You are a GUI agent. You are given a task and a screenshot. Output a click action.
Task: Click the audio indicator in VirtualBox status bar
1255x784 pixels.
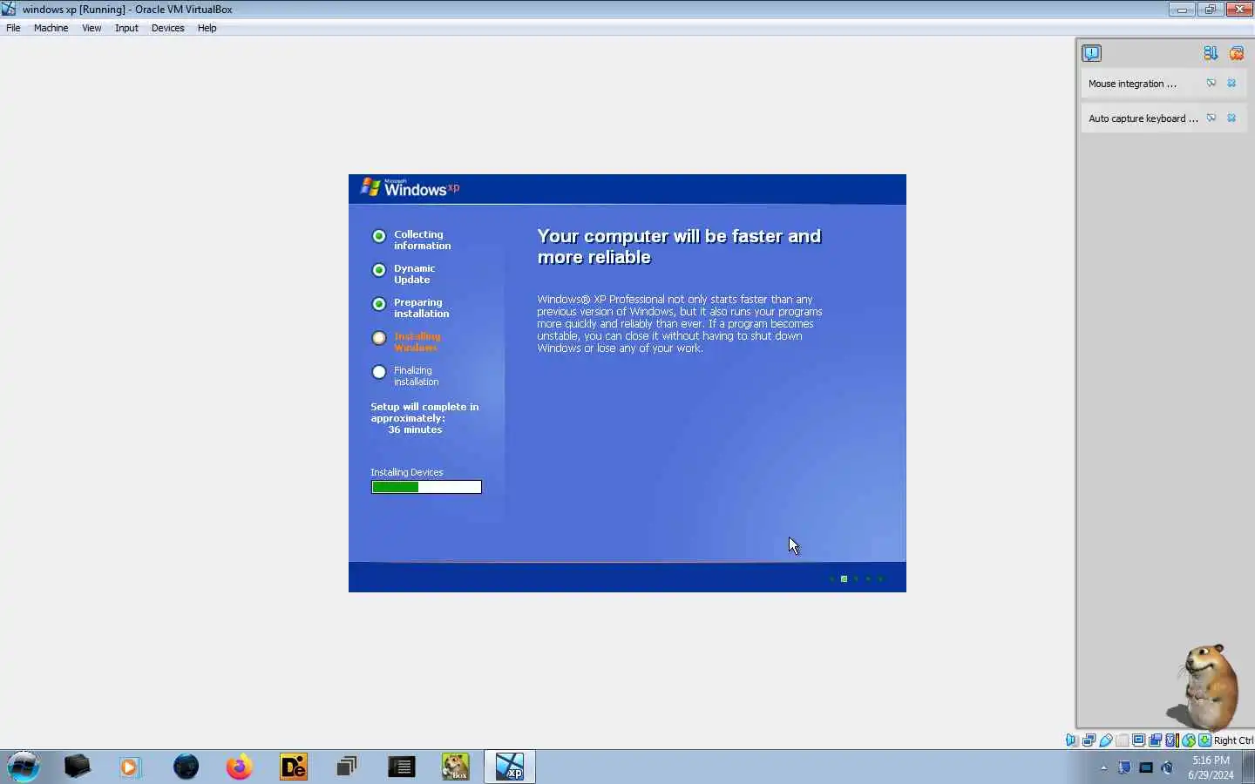coord(1072,740)
